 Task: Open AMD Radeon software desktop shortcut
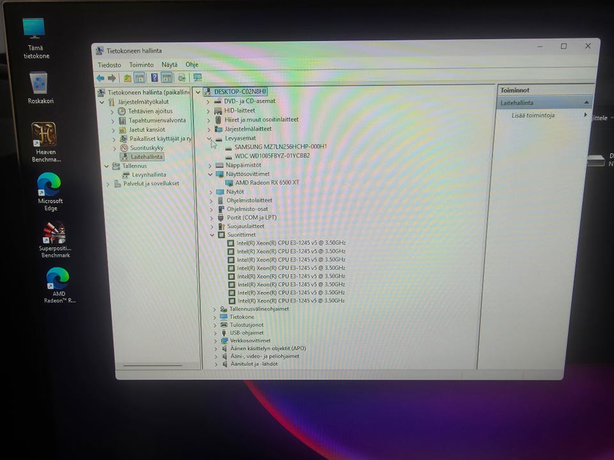pos(59,285)
